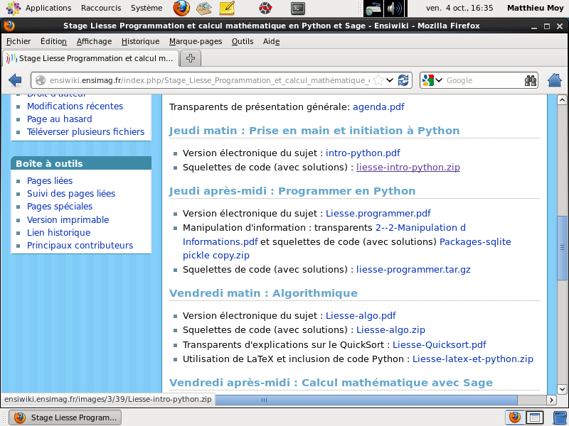Bookmark this page with the star icon
The height and width of the screenshot is (426, 569).
pos(378,80)
